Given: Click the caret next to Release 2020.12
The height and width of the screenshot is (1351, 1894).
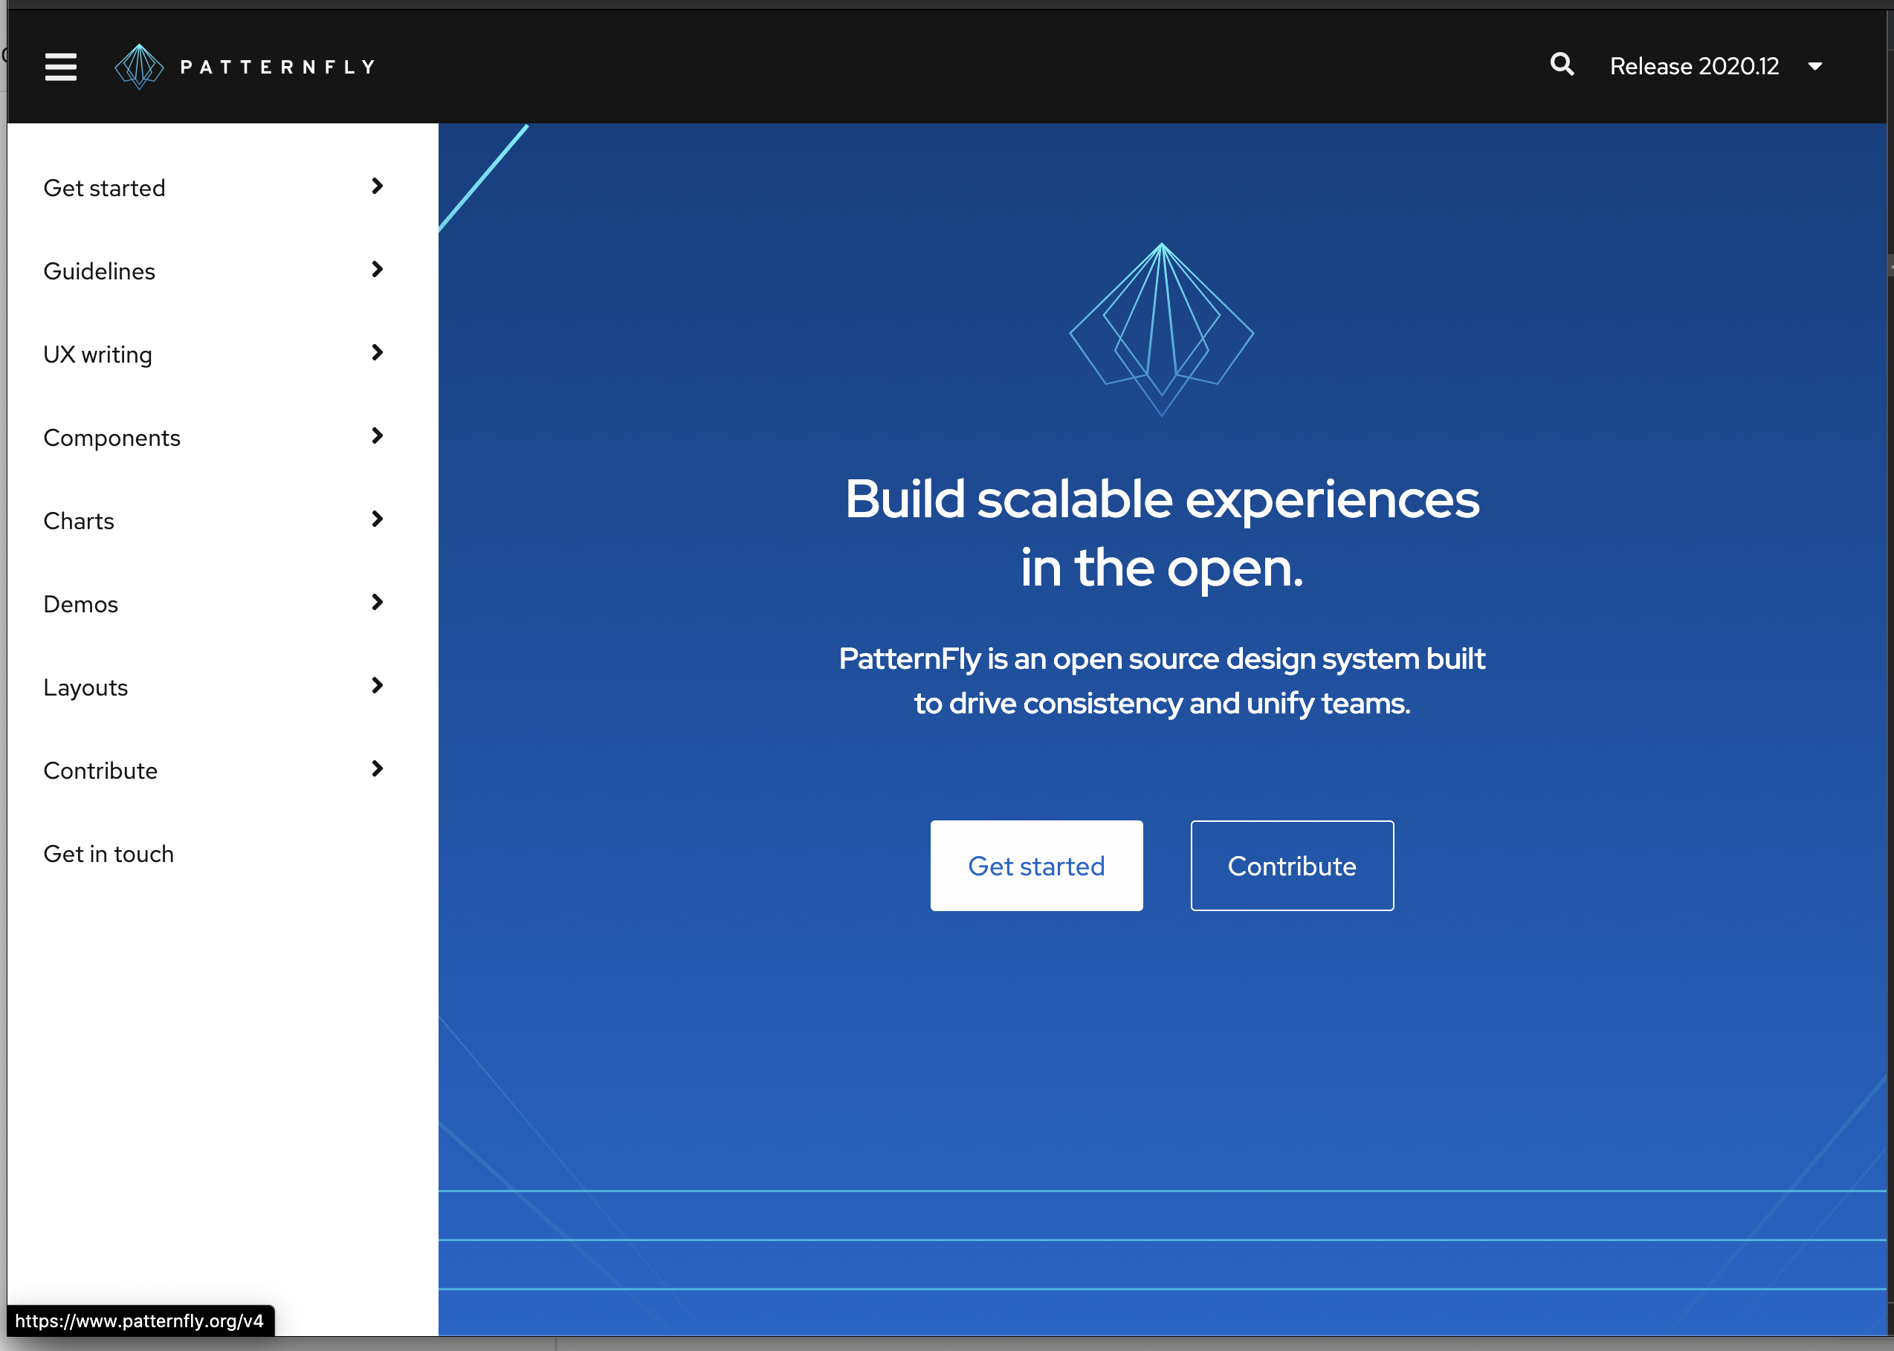Looking at the screenshot, I should (1815, 67).
